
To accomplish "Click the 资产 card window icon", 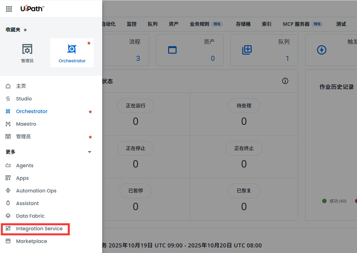I will tap(172, 50).
